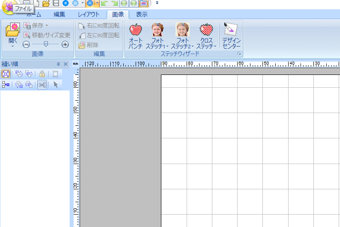Click the thread spool icon in sewing order panel
The height and width of the screenshot is (227, 340).
point(56,74)
